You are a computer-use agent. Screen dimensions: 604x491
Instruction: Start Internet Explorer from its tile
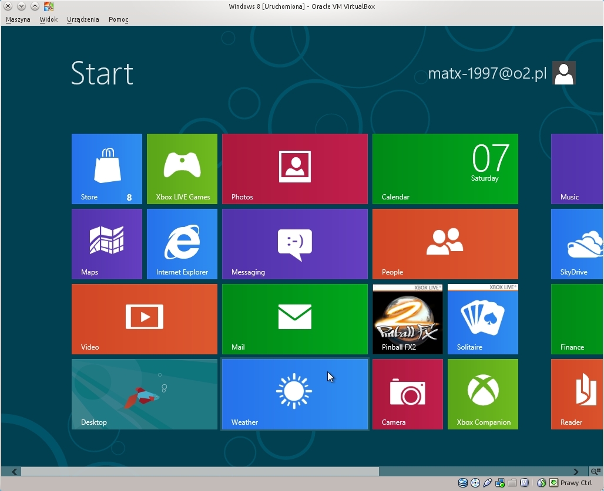tap(182, 244)
